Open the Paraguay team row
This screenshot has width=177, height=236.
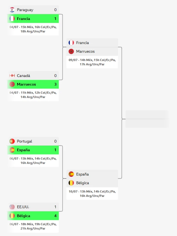coord(33,10)
